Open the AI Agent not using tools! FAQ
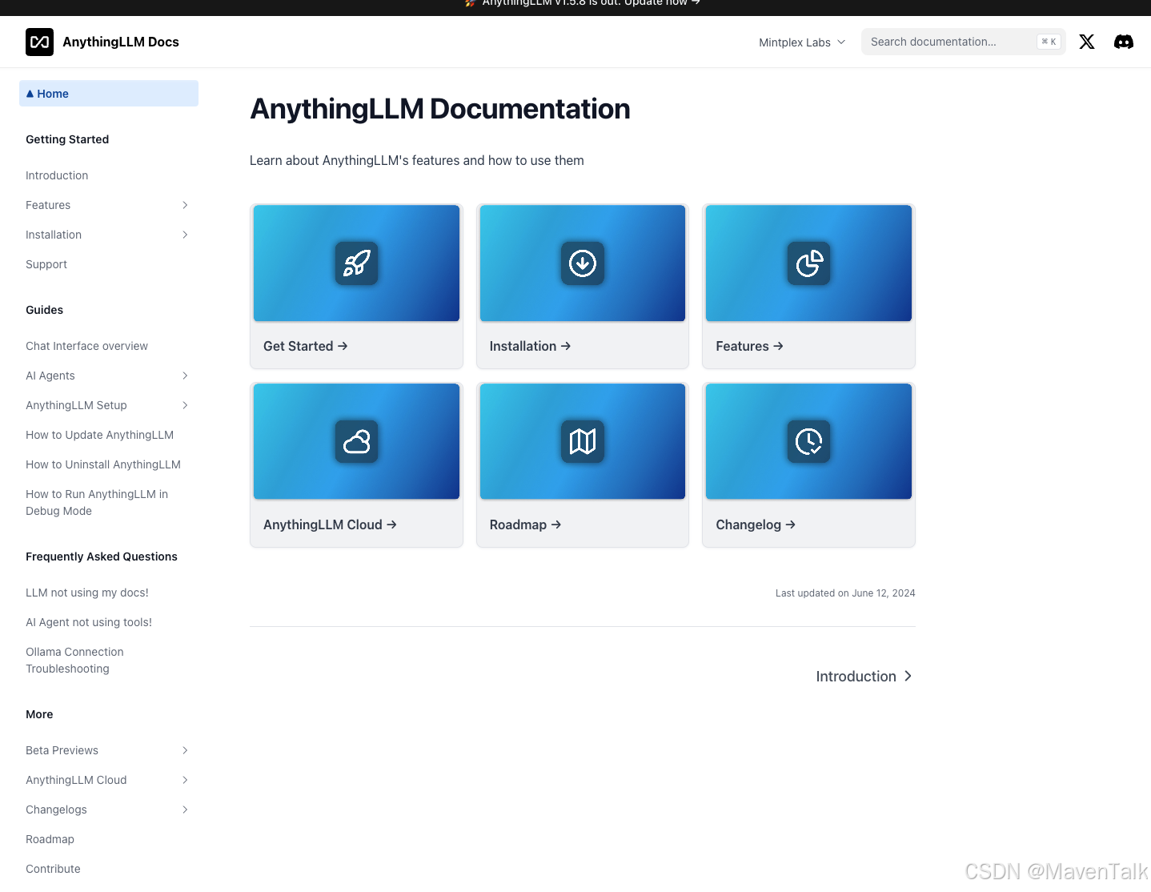This screenshot has width=1151, height=892. click(89, 622)
